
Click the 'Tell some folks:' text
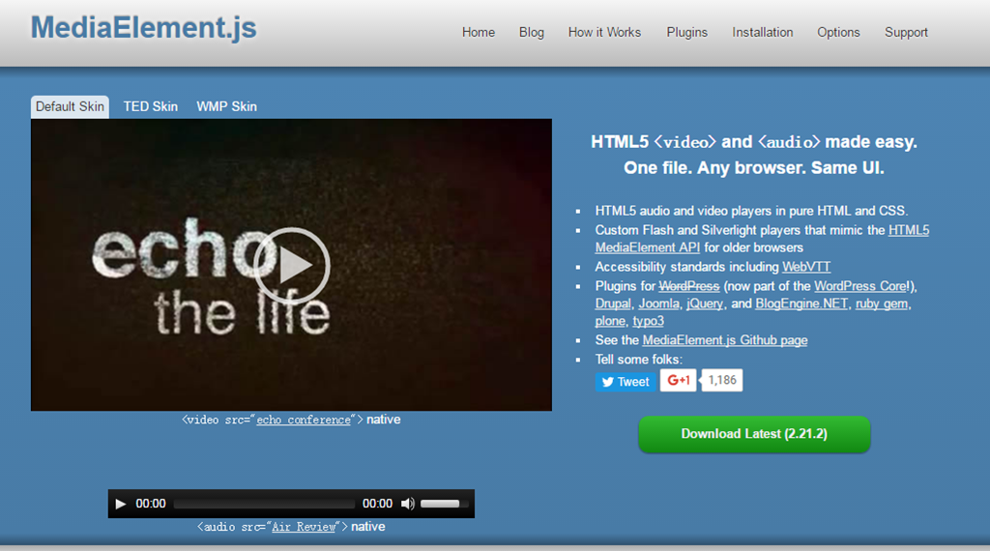pyautogui.click(x=638, y=360)
